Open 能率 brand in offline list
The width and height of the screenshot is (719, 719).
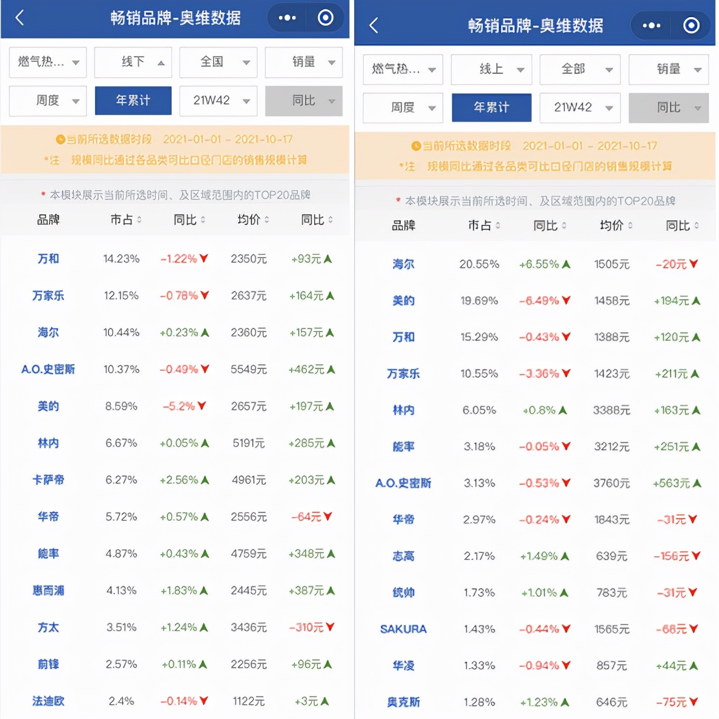click(x=48, y=554)
